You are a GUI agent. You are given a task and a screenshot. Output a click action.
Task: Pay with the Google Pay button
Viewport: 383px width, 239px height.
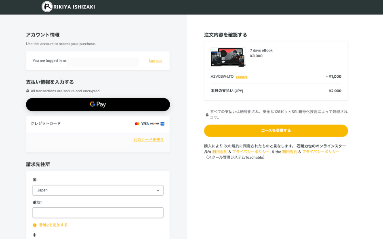(98, 104)
